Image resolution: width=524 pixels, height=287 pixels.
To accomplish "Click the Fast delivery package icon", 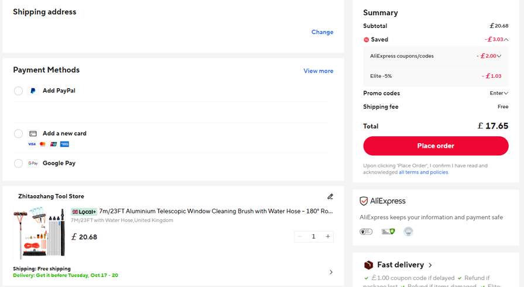I will click(368, 265).
